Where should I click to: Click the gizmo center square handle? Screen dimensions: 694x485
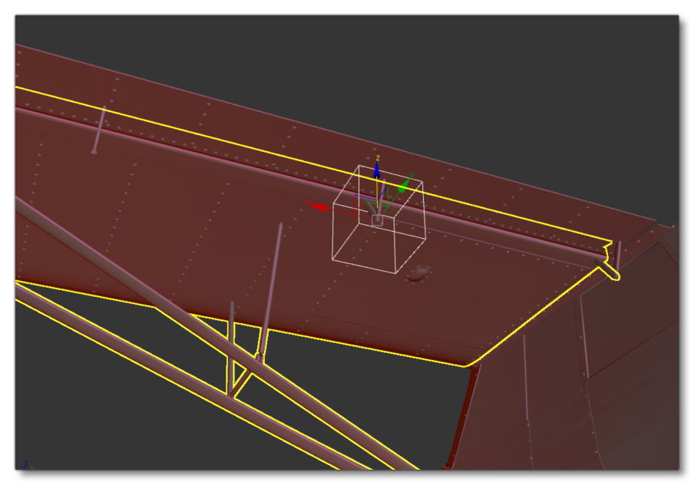[378, 220]
